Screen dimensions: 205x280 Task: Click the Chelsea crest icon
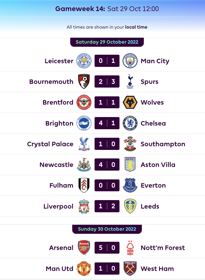(x=130, y=123)
